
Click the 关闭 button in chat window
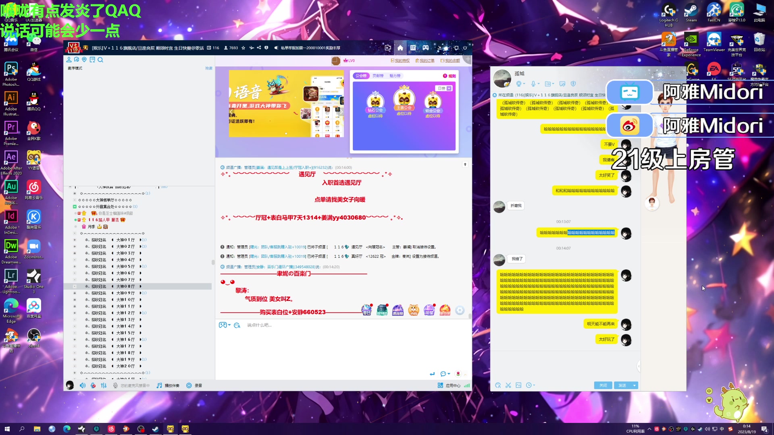(x=603, y=385)
